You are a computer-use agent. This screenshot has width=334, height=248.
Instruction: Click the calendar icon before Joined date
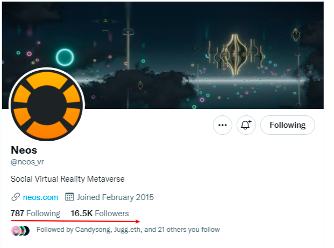click(69, 197)
